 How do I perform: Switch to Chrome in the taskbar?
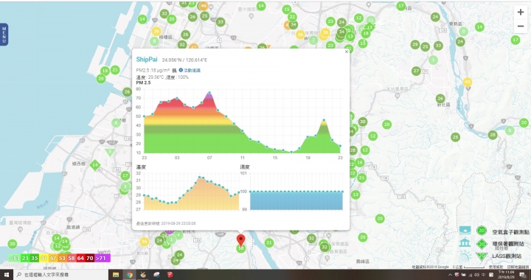click(x=129, y=275)
